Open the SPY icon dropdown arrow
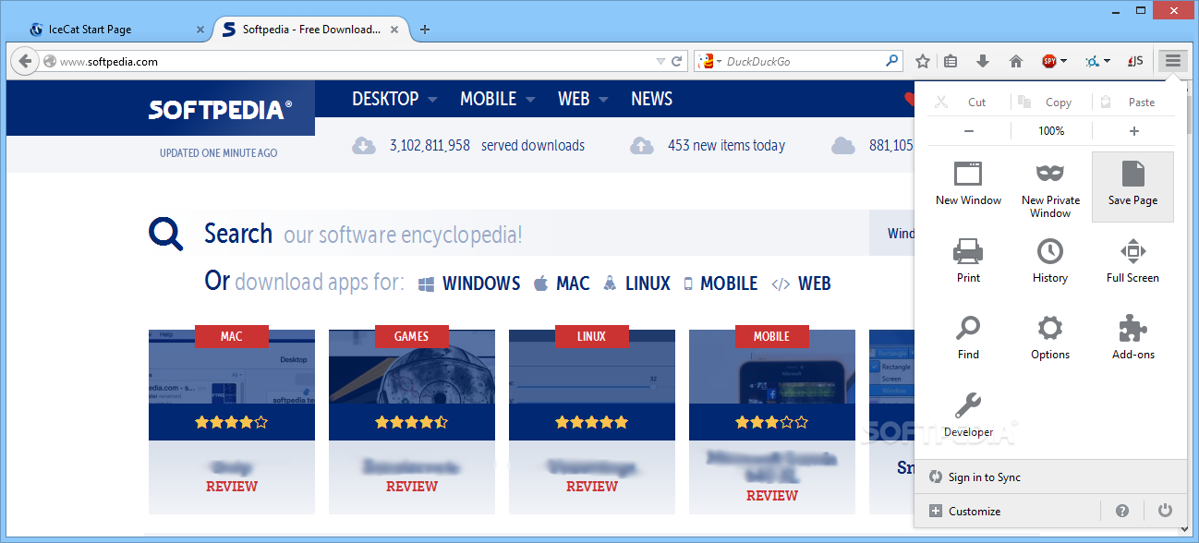Screen dimensions: 1199x543 [x=1064, y=61]
